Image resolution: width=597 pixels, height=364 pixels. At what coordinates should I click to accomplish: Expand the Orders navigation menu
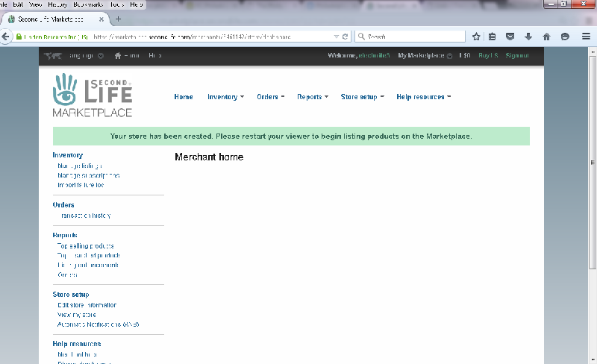coord(270,97)
